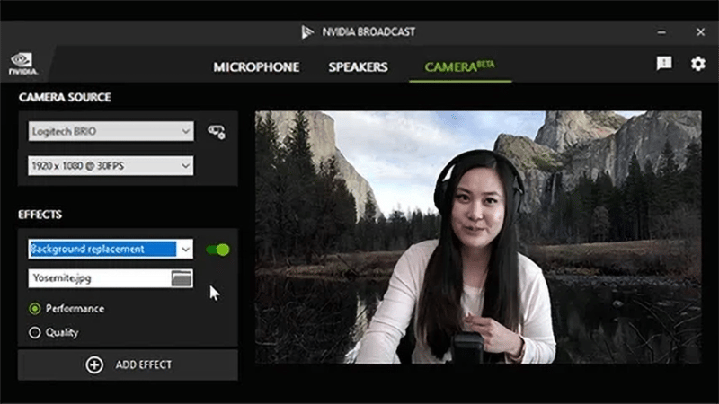Switch to the Speakers tab
The image size is (719, 404).
point(358,67)
